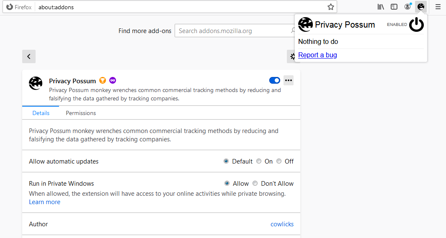Screen dimensions: 446x238
Task: Set automatic updates to Off
Action: point(279,161)
